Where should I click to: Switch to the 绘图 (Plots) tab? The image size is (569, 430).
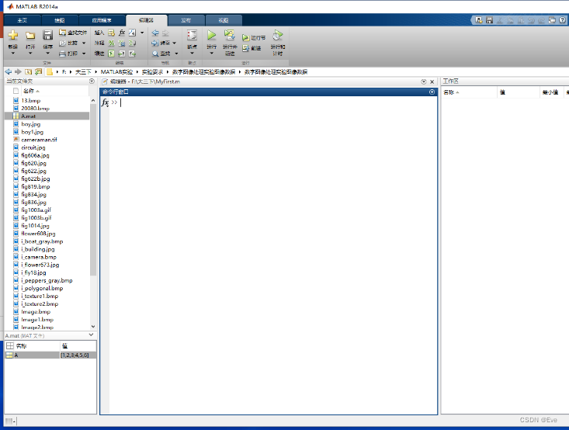(x=60, y=20)
